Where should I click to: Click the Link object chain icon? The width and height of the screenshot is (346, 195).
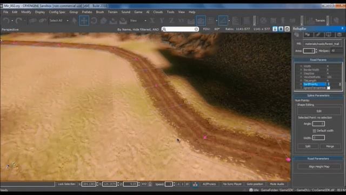coord(32,21)
